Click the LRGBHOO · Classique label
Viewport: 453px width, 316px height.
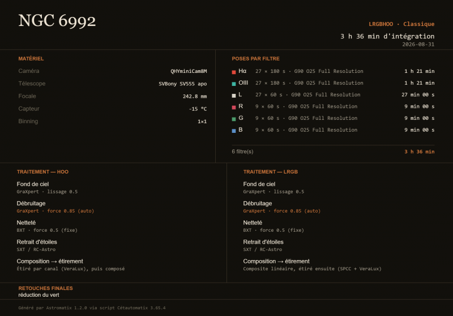pos(401,24)
